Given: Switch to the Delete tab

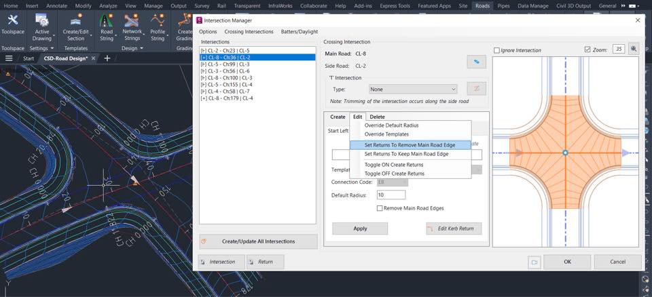Looking at the screenshot, I should click(377, 117).
